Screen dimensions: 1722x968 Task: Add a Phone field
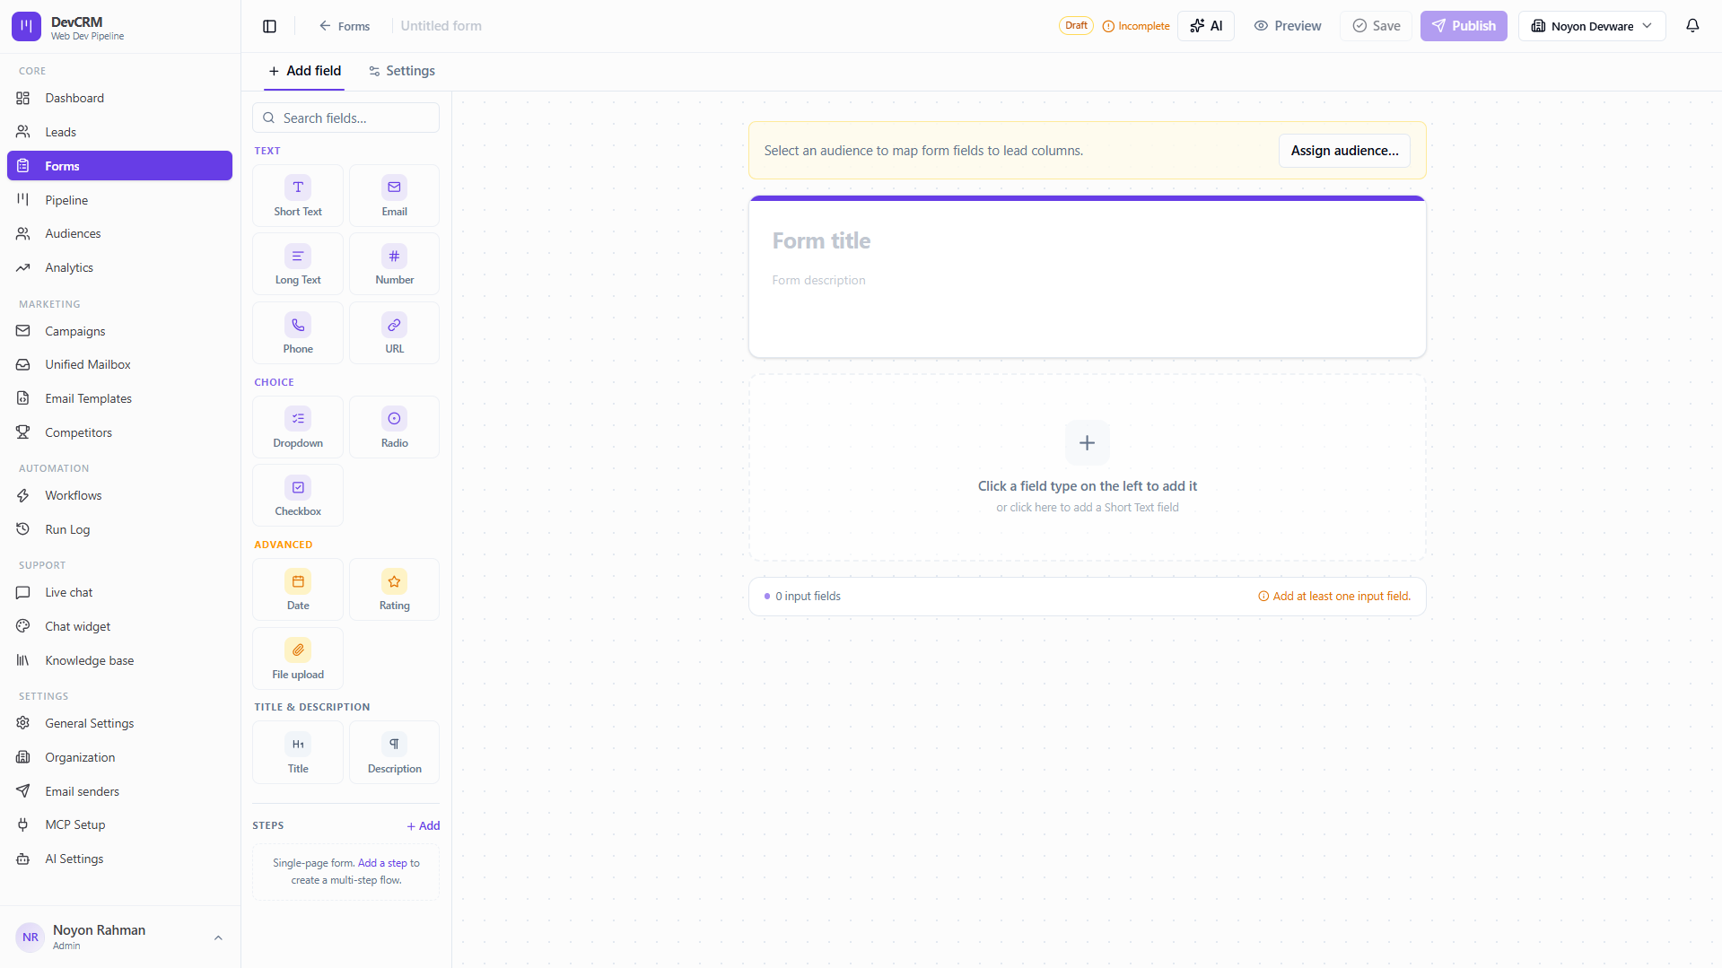click(298, 333)
